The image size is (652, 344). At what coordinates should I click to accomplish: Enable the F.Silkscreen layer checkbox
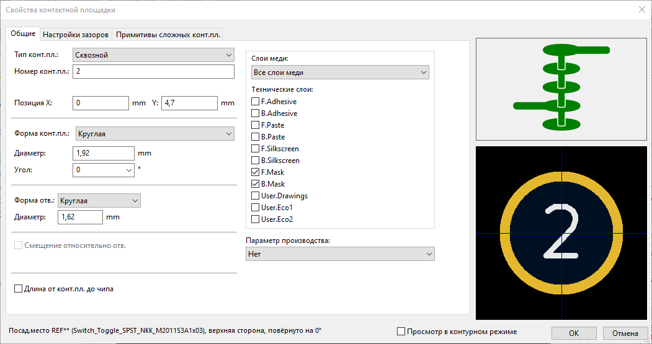(255, 149)
